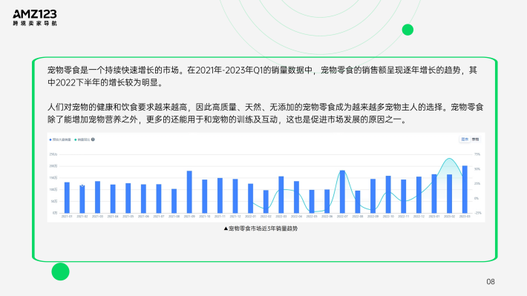Toggle the blue sales volume legend series

pos(60,139)
